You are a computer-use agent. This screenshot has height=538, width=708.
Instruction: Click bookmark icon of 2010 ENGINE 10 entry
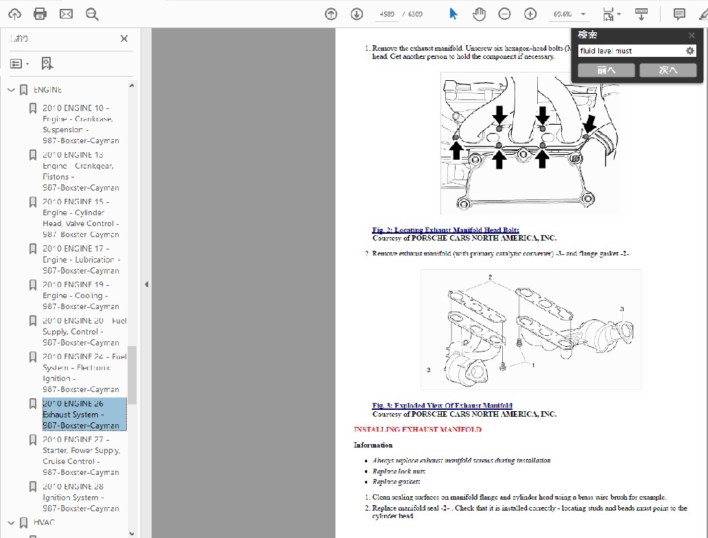[33, 108]
